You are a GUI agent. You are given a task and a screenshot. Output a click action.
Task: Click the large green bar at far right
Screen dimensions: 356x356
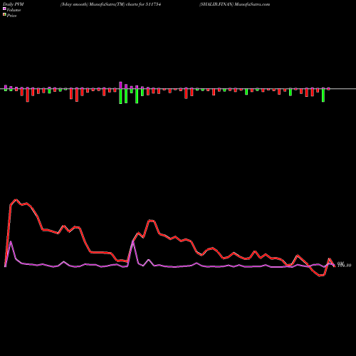click(x=323, y=95)
